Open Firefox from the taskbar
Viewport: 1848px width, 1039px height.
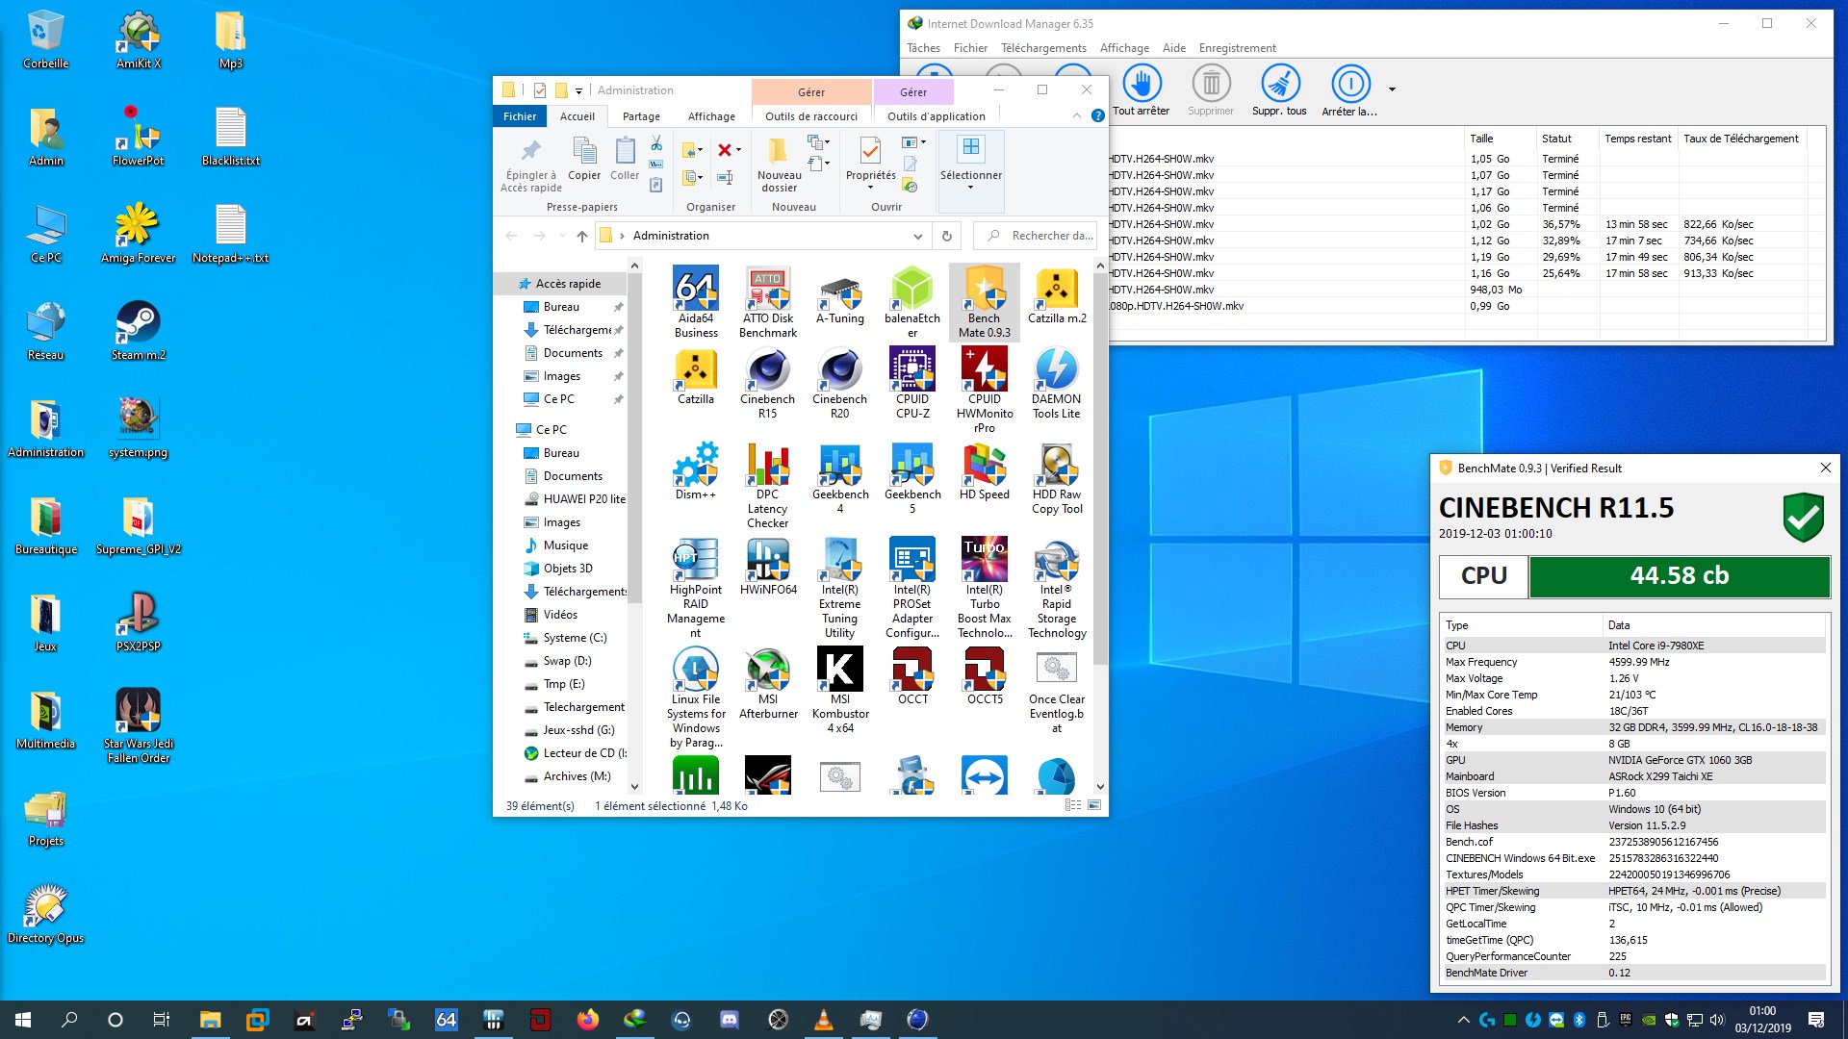click(587, 1020)
